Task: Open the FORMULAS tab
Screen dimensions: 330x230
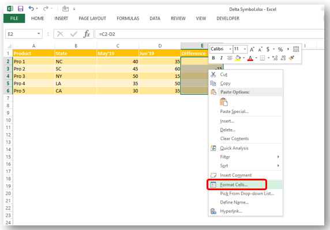Action: pos(128,18)
